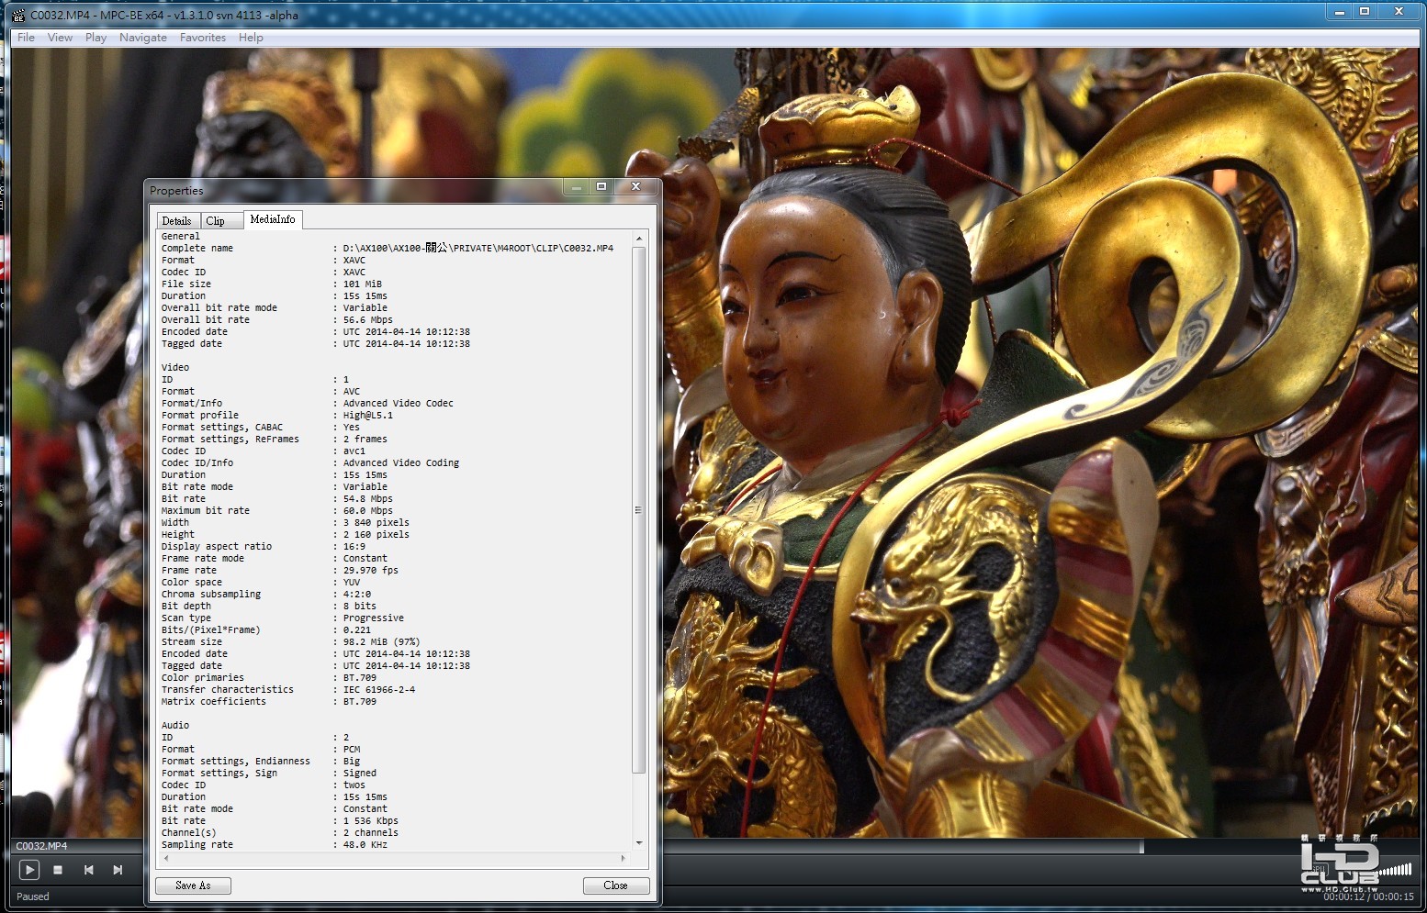
Task: Jump to previous file with skip-back icon
Action: click(88, 870)
